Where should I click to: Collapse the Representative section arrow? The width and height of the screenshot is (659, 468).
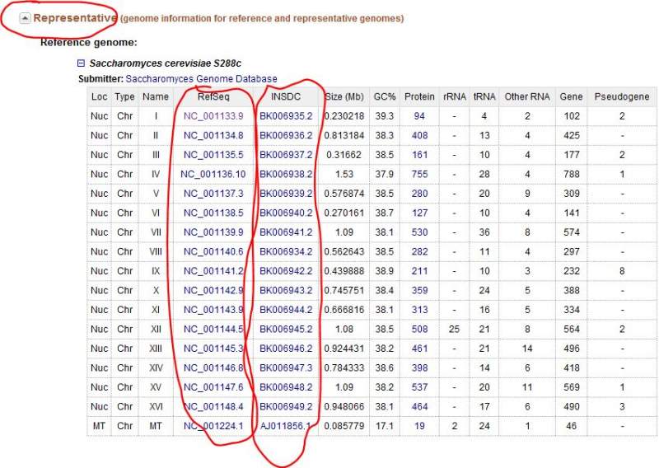pyautogui.click(x=26, y=18)
